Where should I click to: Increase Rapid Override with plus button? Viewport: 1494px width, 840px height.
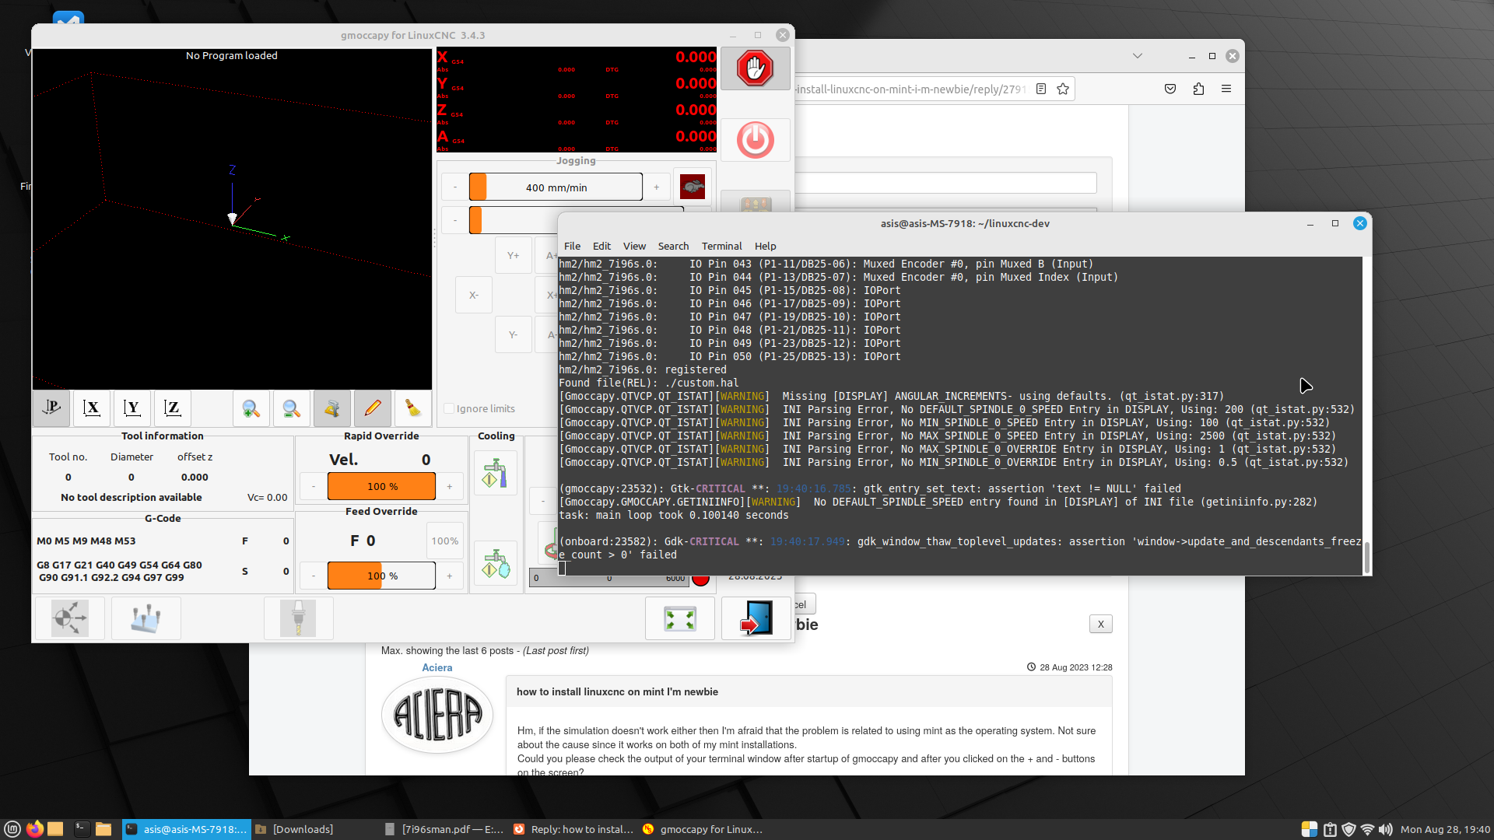449,486
